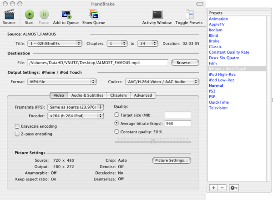The width and height of the screenshot is (273, 200).
Task: Enable 2-pass encoding checkbox
Action: click(x=17, y=134)
